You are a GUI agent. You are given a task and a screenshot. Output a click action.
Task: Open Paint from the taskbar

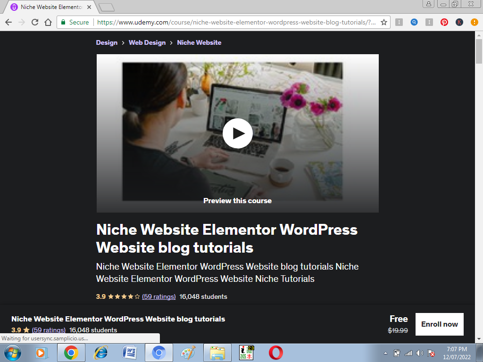(x=188, y=353)
